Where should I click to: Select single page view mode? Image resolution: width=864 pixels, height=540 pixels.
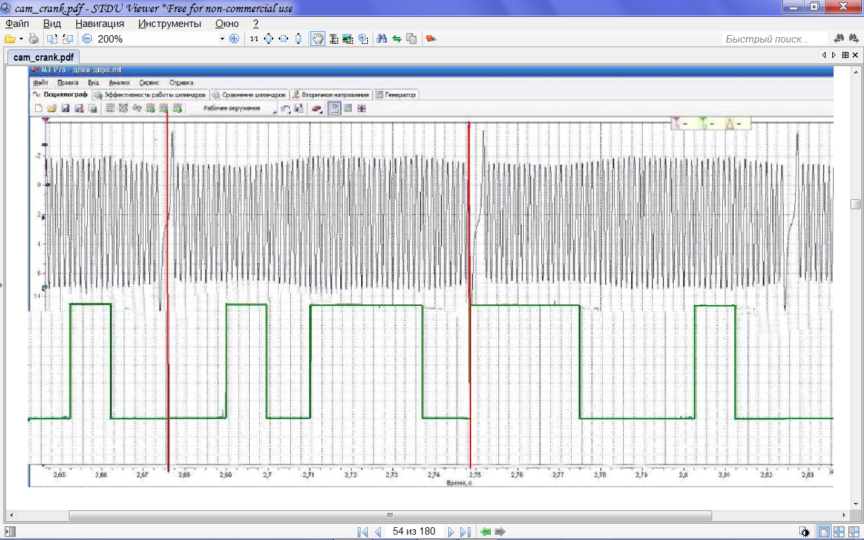click(x=824, y=532)
